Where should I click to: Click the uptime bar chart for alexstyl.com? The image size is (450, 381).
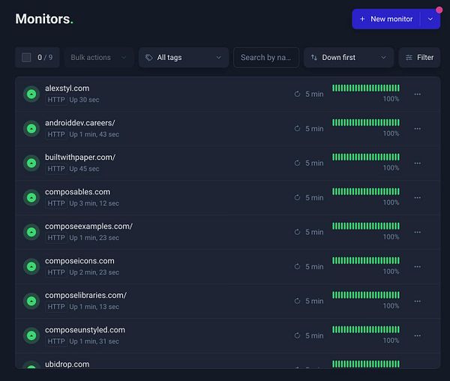tap(366, 88)
